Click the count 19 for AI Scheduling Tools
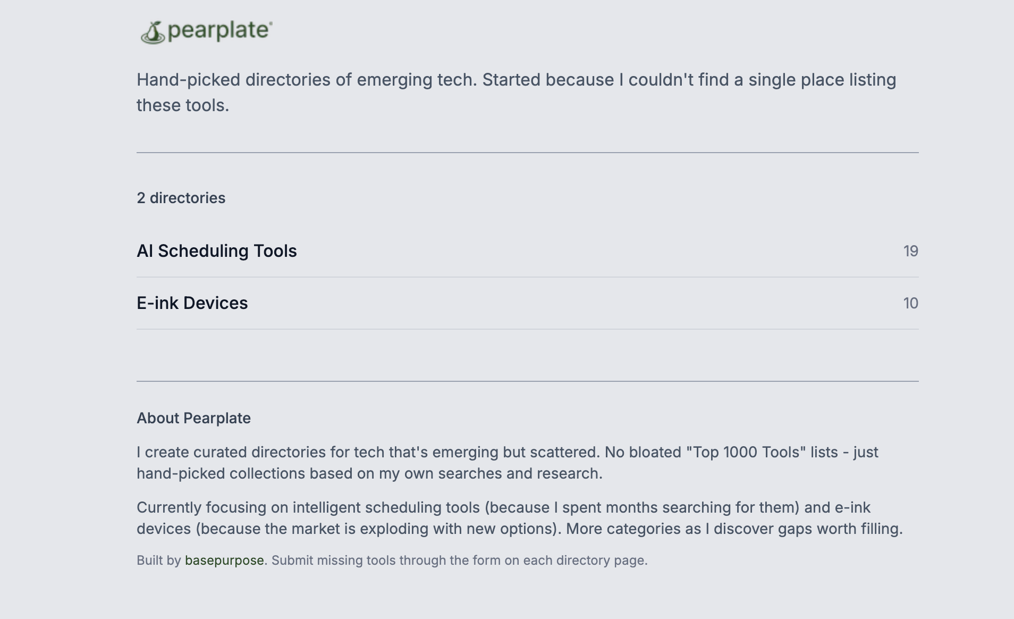Screen dimensions: 1014x619 point(910,251)
